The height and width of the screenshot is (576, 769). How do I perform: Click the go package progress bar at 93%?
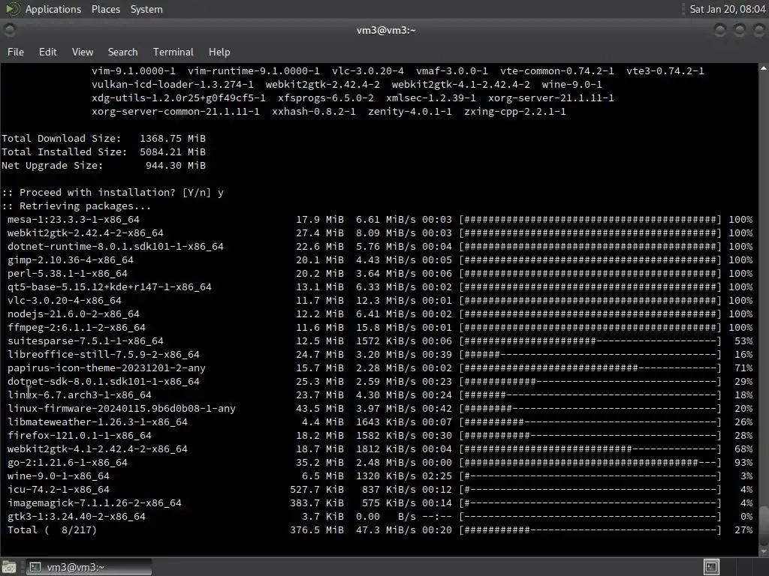[590, 462]
